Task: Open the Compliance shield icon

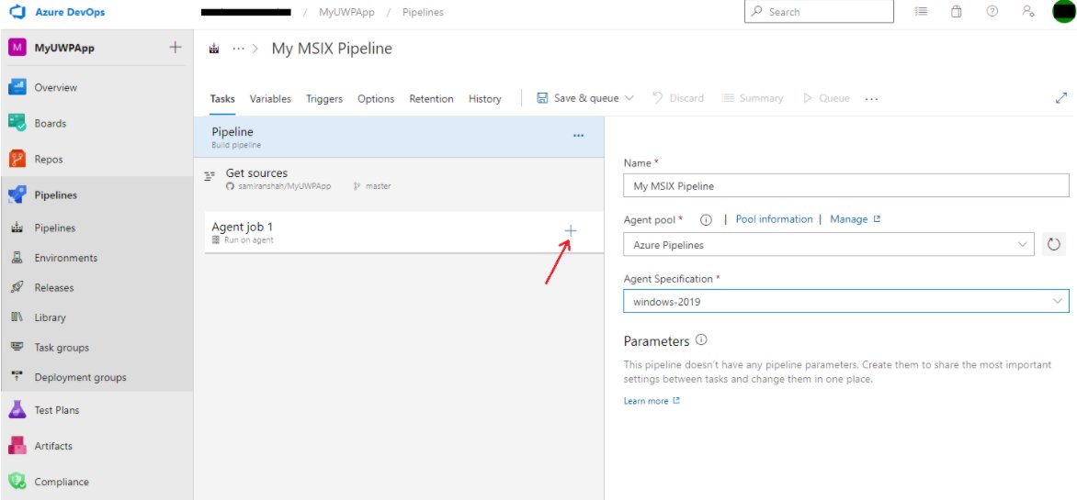Action: [x=17, y=482]
